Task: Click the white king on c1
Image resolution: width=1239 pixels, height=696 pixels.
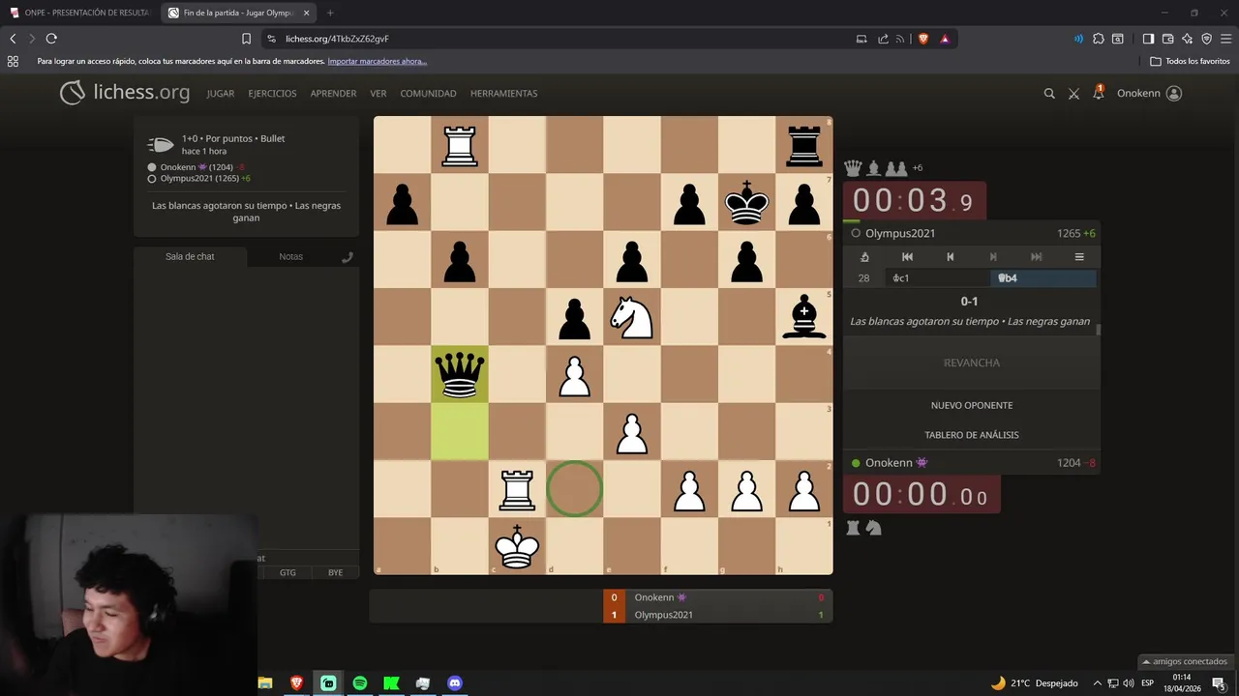Action: 517,546
